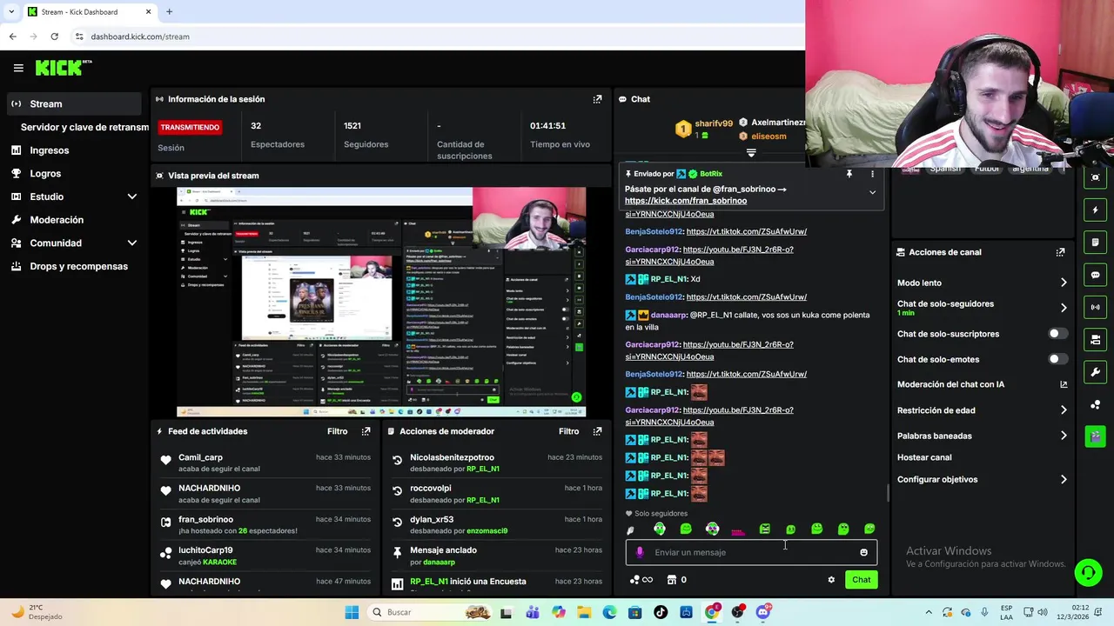Expand the Comunidad sidebar section
The image size is (1114, 626).
click(132, 243)
